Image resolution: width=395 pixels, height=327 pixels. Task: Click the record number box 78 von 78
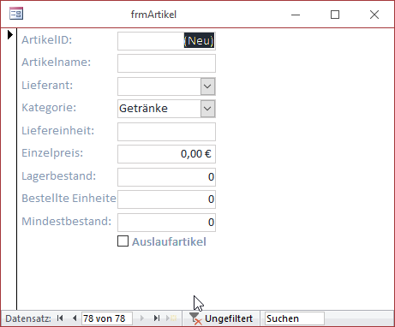click(107, 318)
